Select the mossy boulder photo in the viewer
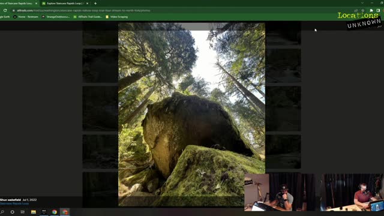The height and width of the screenshot is (216, 384). pos(191,115)
